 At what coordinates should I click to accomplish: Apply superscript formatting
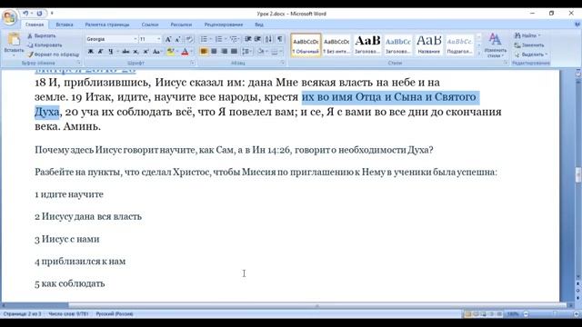(146, 52)
